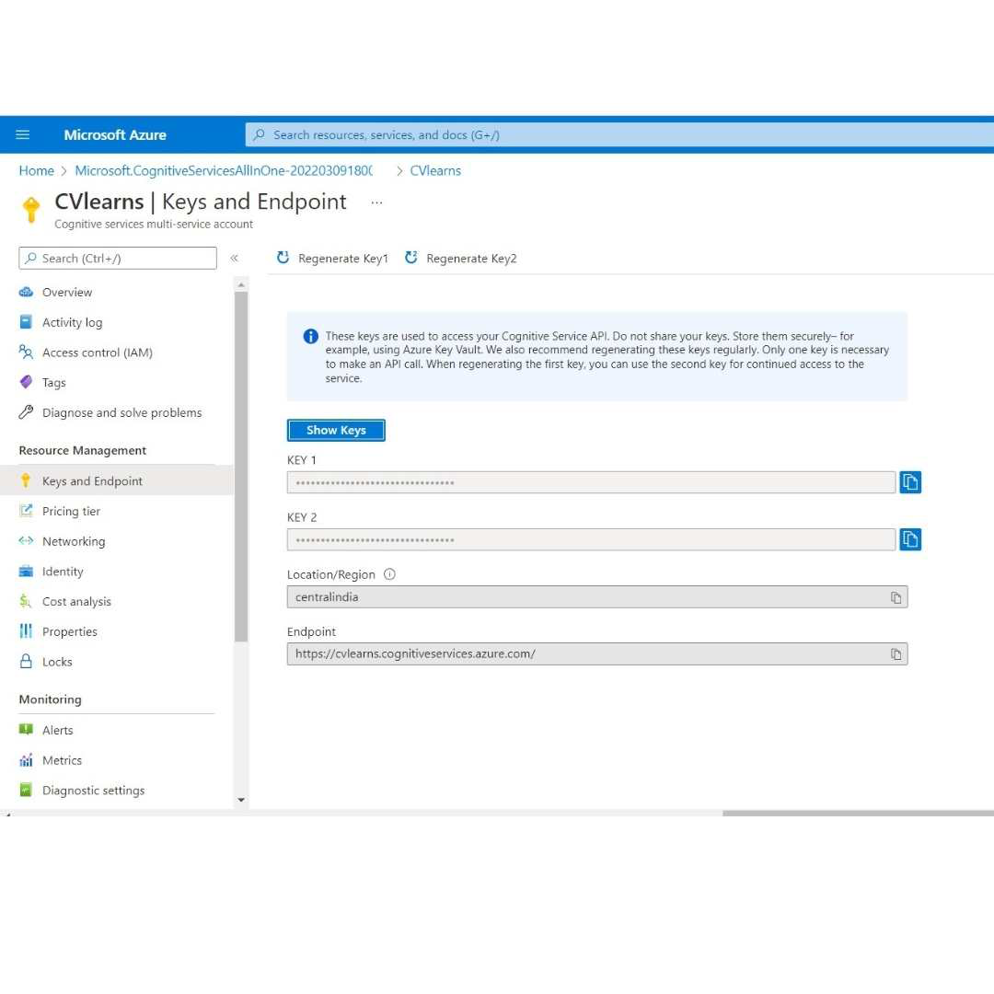994x994 pixels.
Task: Open Diagnose and solve problems
Action: 121,412
